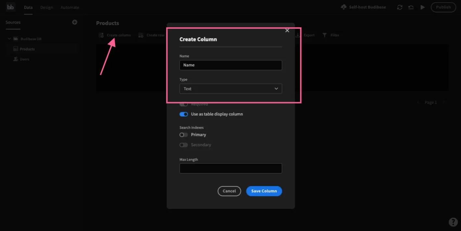Screen dimensions: 461x231
Task: Click the Budibase logo in the header
Action: [11, 7]
